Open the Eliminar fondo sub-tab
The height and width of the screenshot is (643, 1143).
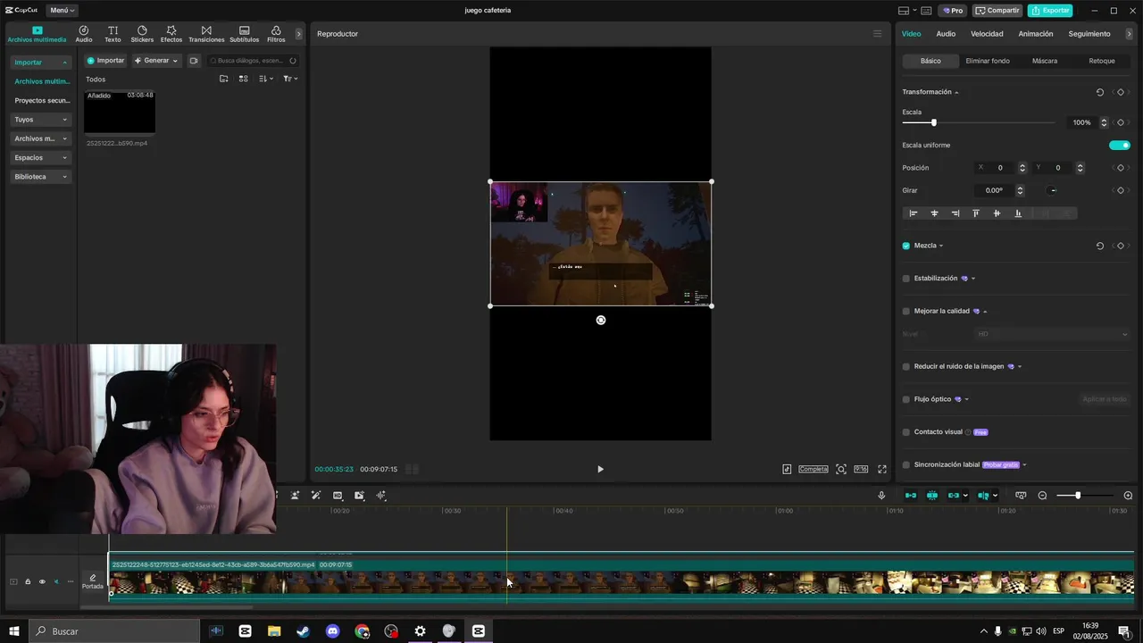coord(988,61)
